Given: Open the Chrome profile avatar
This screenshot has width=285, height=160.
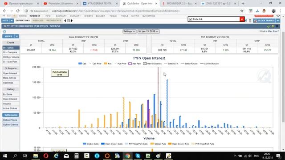Looking at the screenshot, I should click(274, 11).
